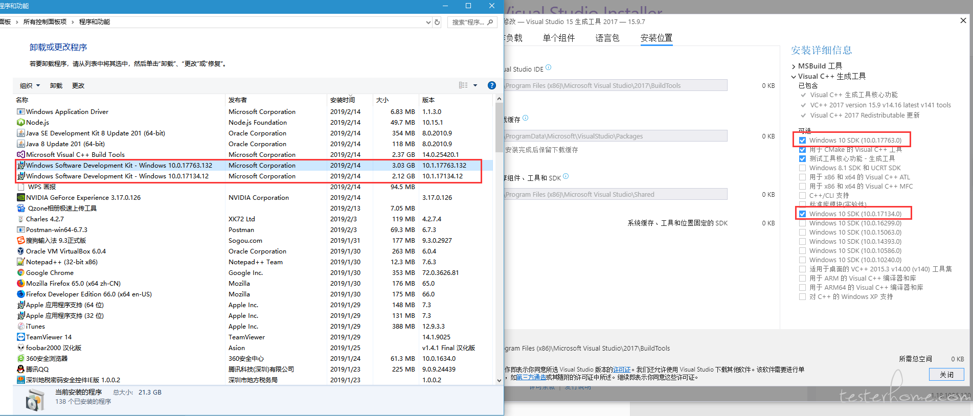973x416 pixels.
Task: Click the Google Chrome icon
Action: pos(21,272)
